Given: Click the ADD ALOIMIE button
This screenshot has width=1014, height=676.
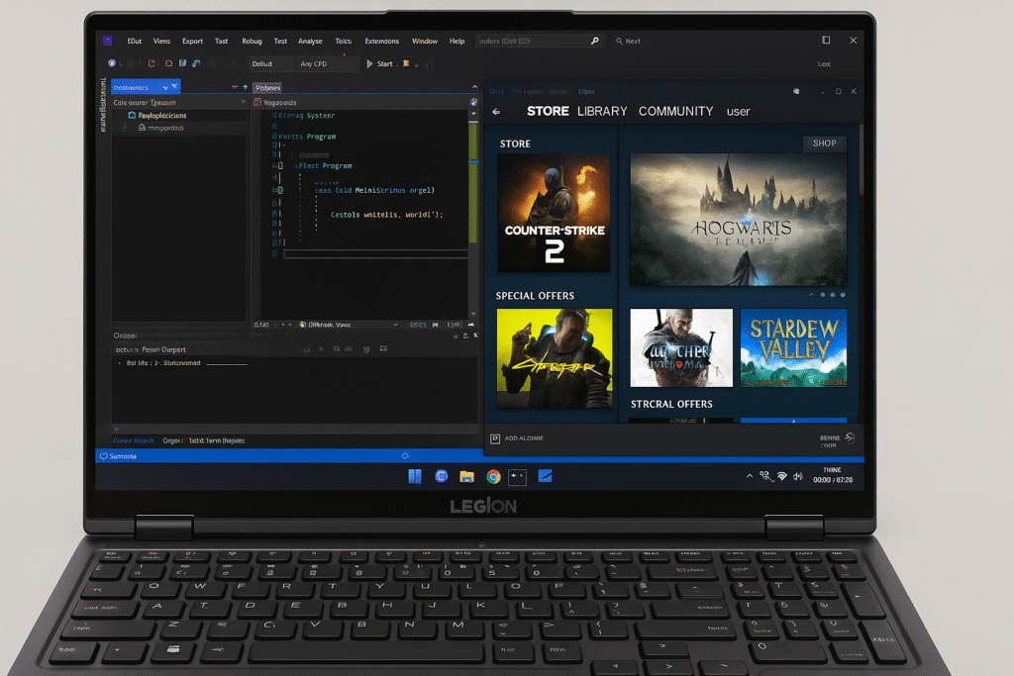Looking at the screenshot, I should 517,438.
